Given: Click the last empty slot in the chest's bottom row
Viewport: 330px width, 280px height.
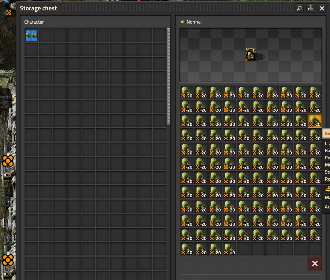Looking at the screenshot, I should tap(315, 249).
